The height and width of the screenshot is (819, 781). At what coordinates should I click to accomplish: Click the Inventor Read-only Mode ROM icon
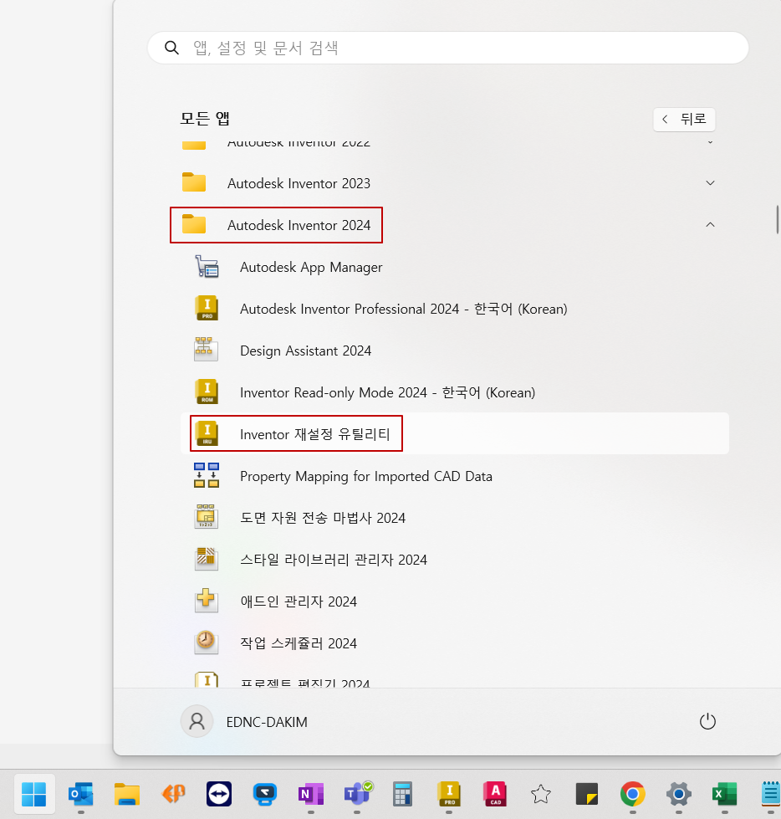207,392
